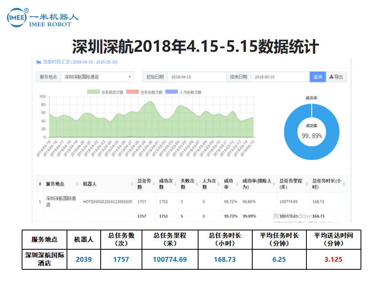Click the blue 2039 robot value in bottom table
This screenshot has height=281, width=385.
[x=84, y=259]
